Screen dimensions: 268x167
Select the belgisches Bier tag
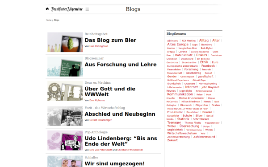(188, 48)
